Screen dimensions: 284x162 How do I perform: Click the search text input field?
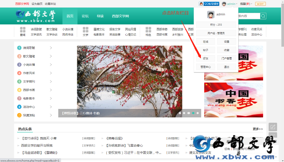click(x=249, y=16)
